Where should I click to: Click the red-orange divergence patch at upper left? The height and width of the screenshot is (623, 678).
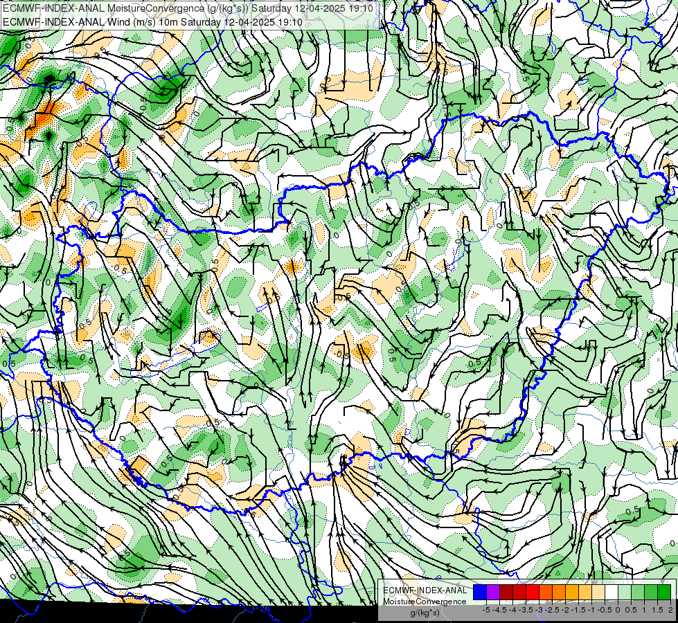click(44, 116)
